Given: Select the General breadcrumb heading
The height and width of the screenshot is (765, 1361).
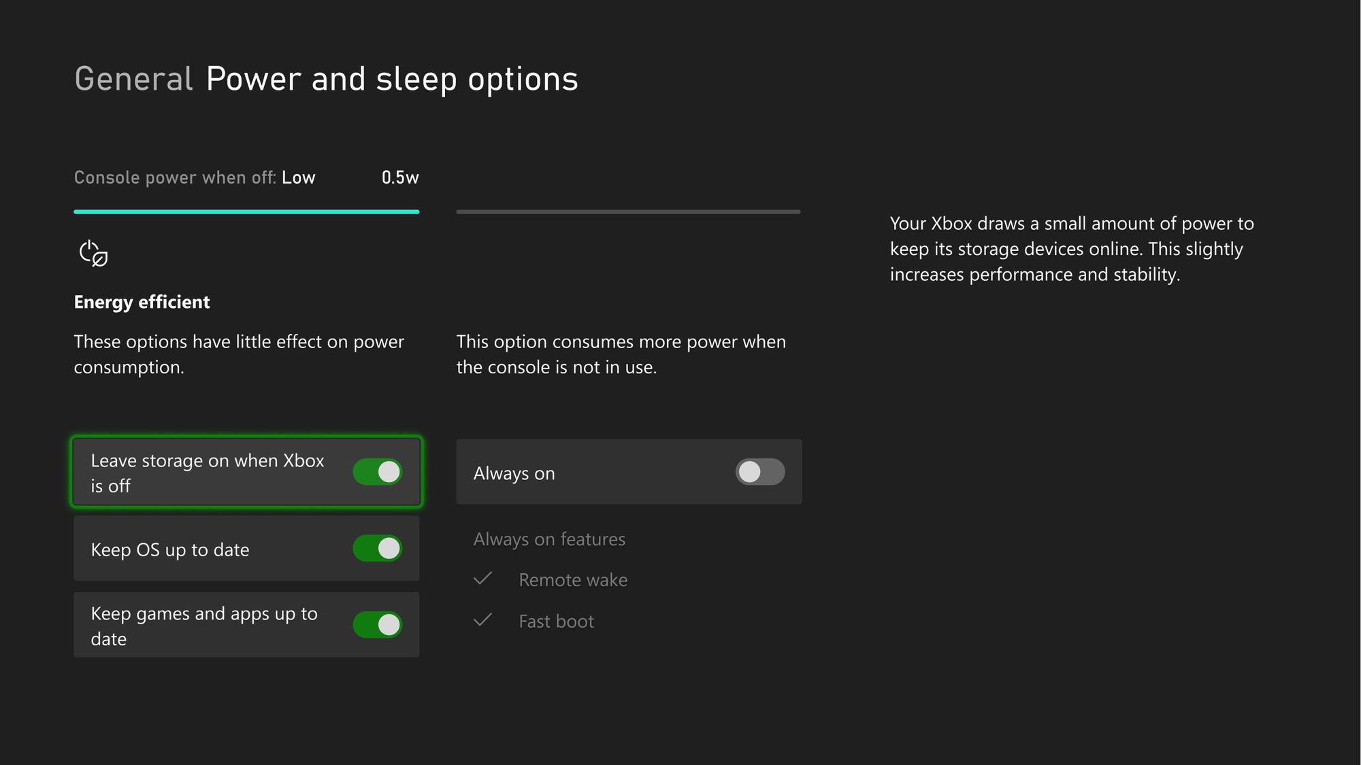Looking at the screenshot, I should click(x=133, y=78).
